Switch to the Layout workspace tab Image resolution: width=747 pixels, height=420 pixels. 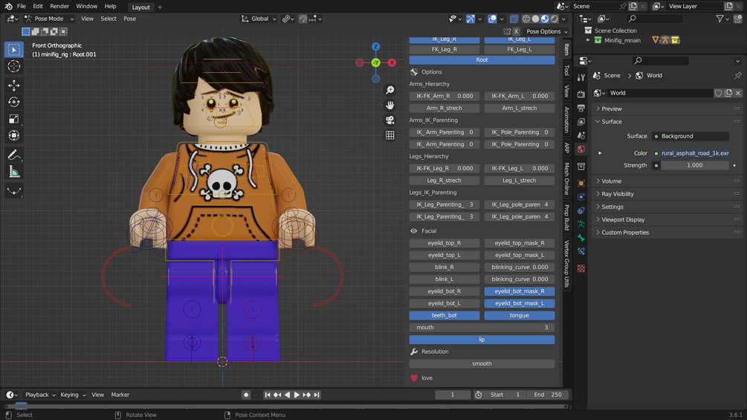(x=140, y=7)
